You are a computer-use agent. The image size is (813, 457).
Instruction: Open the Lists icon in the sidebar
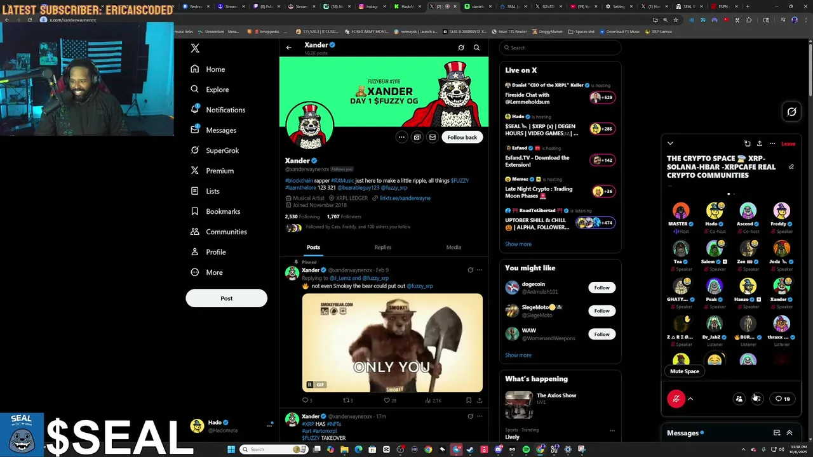(194, 191)
